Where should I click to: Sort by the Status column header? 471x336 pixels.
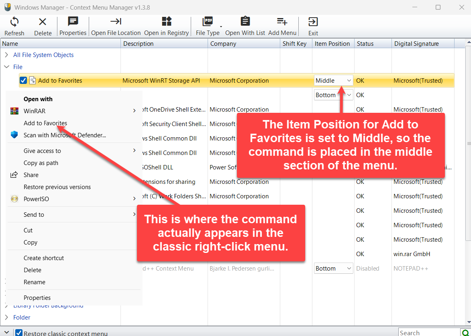[x=373, y=43]
